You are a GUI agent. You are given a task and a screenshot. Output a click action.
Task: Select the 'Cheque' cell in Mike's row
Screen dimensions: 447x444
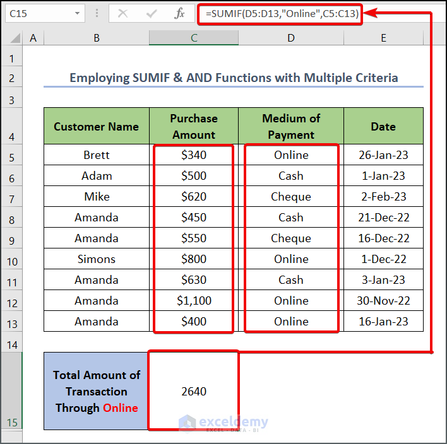click(291, 196)
